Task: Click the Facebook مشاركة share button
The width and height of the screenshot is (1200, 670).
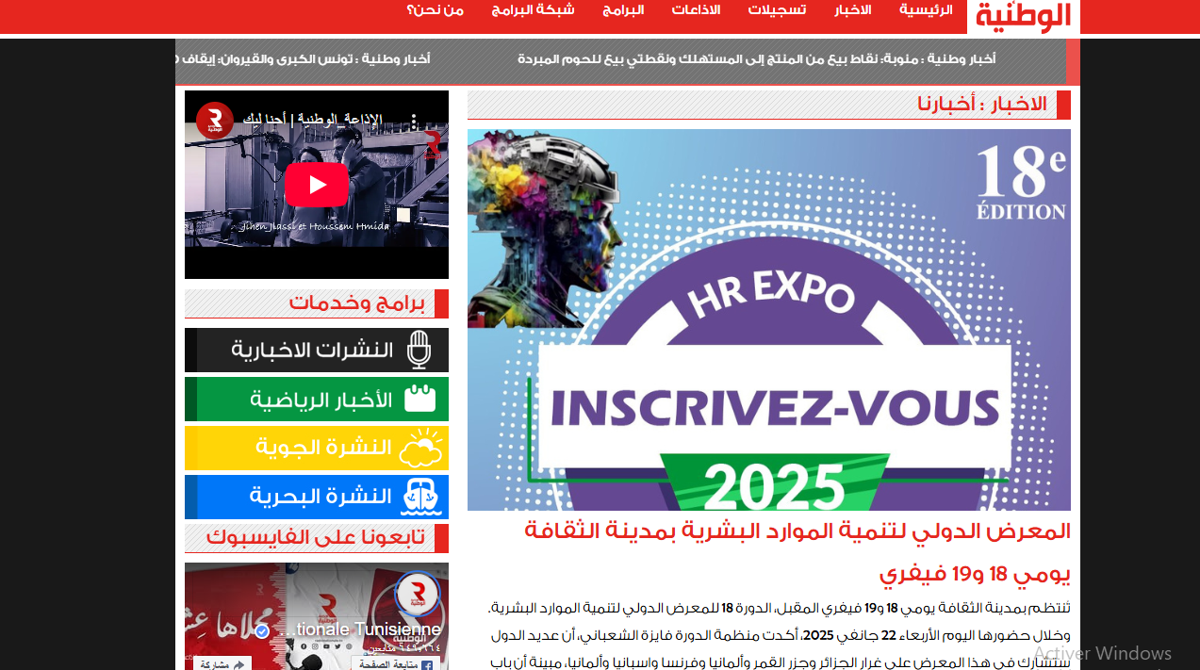Action: pyautogui.click(x=222, y=664)
